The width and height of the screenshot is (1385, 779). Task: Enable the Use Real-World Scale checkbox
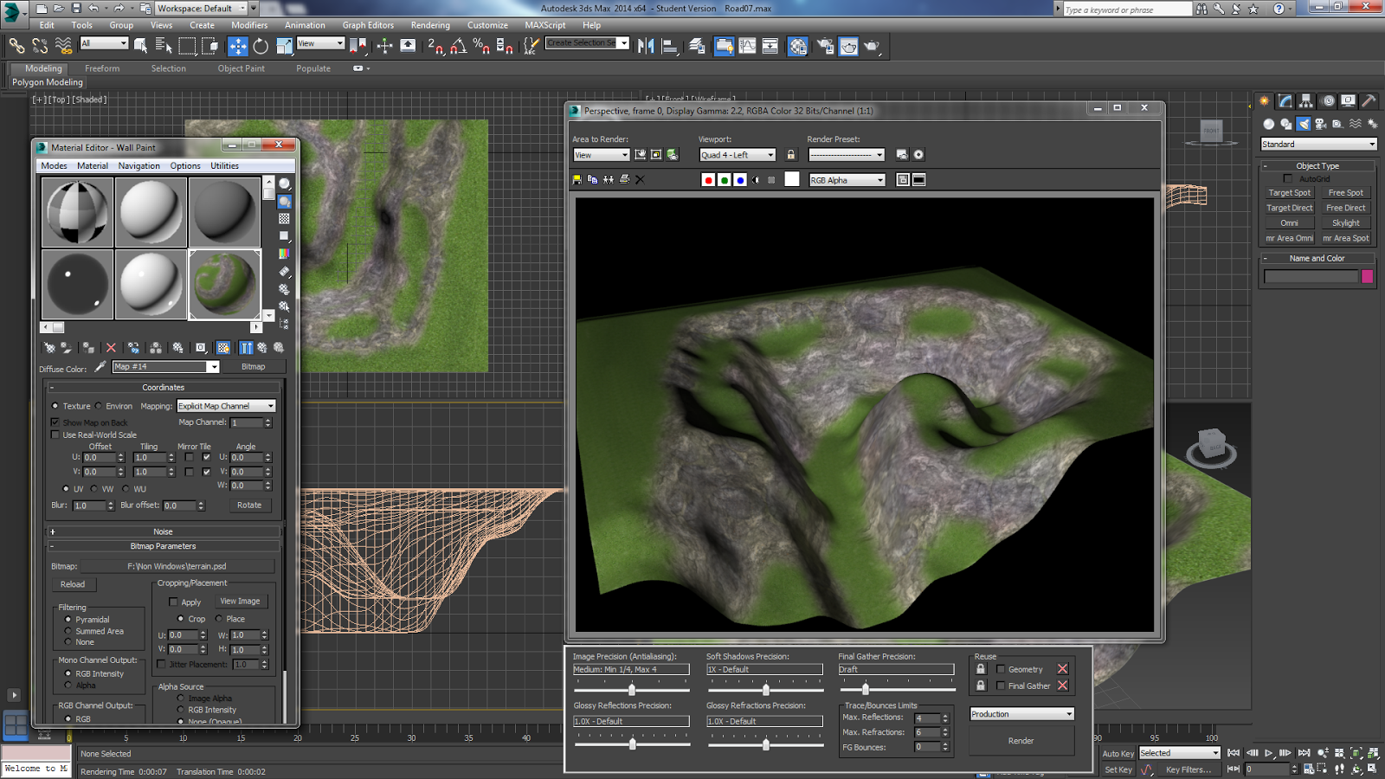(56, 435)
